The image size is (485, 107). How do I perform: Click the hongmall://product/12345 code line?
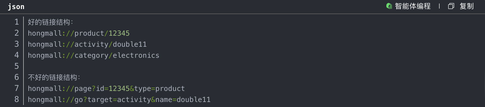(x=78, y=33)
